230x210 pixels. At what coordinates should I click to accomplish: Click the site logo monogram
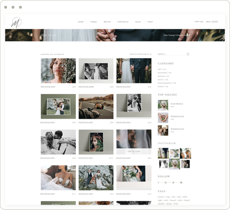point(16,22)
